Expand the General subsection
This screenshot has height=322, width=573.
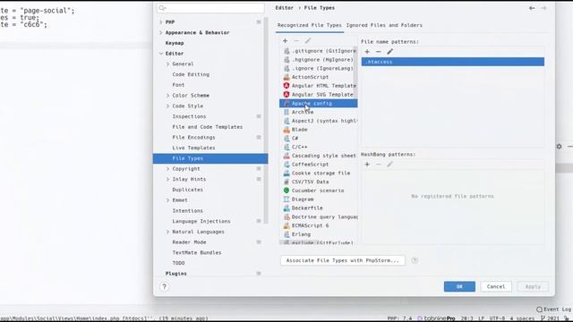coord(167,64)
